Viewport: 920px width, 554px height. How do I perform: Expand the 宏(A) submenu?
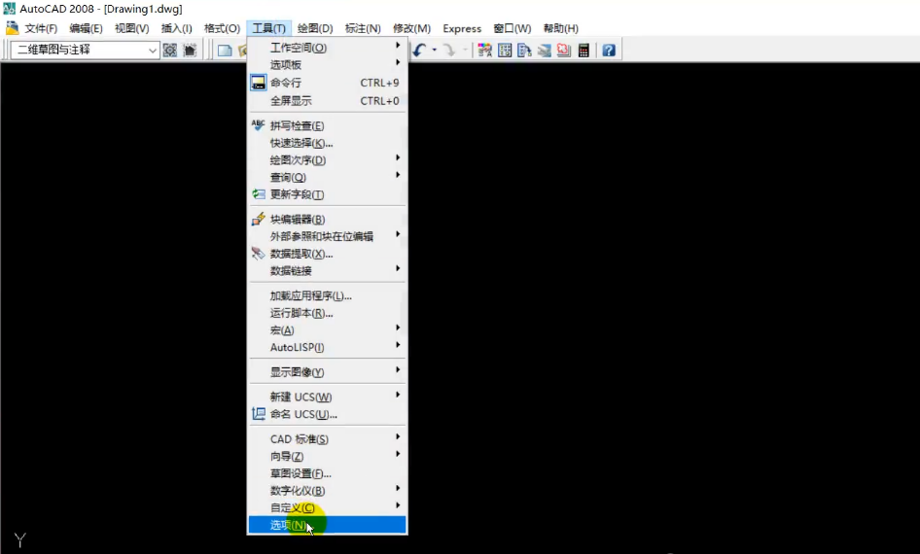coord(327,330)
